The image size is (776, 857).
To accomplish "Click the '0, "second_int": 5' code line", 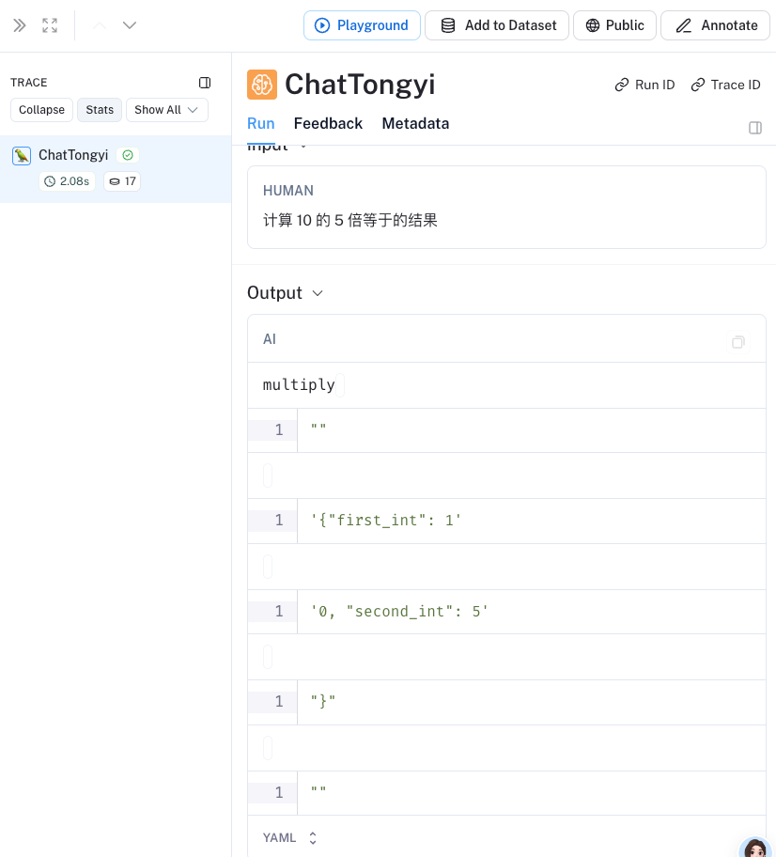I will point(399,612).
